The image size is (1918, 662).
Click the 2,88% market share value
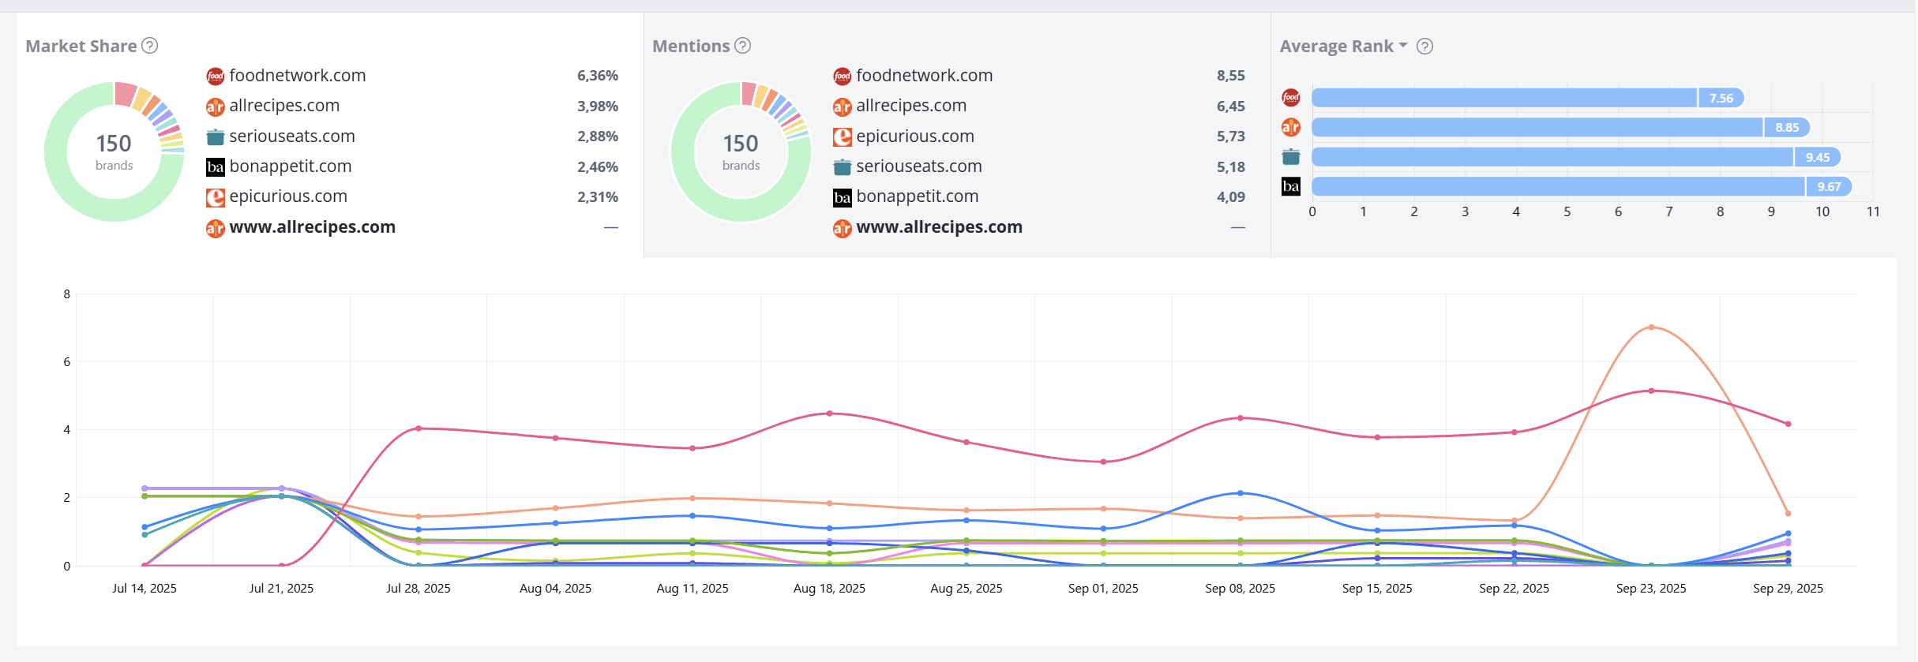[x=597, y=137]
